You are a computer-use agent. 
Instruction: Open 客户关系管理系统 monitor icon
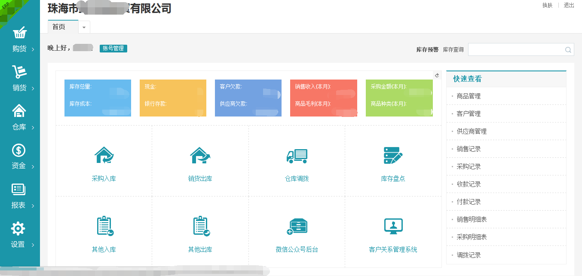pos(393,226)
